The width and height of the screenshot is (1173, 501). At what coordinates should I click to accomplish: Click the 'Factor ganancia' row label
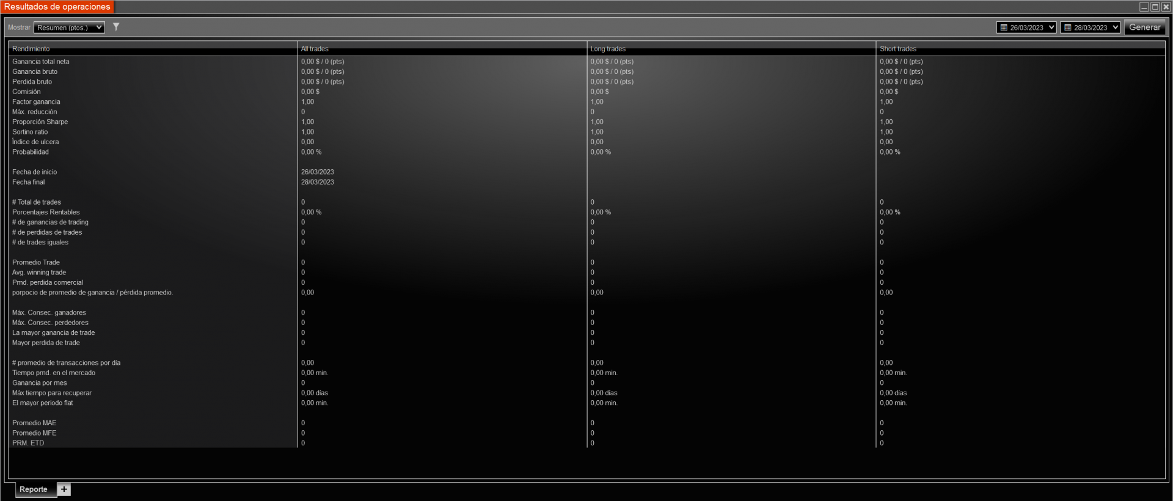[x=36, y=102]
